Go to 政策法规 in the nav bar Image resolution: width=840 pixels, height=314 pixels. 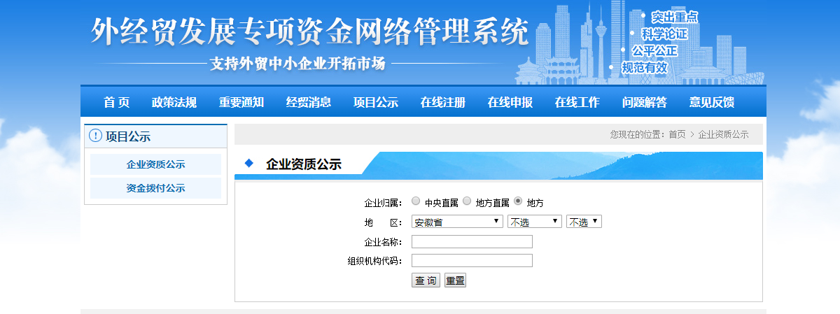(174, 102)
